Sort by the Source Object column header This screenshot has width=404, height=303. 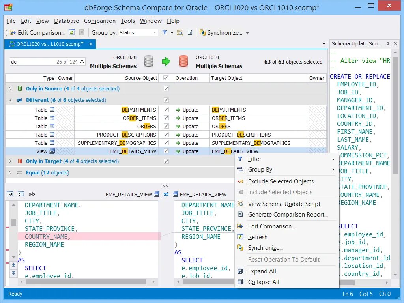(x=116, y=78)
